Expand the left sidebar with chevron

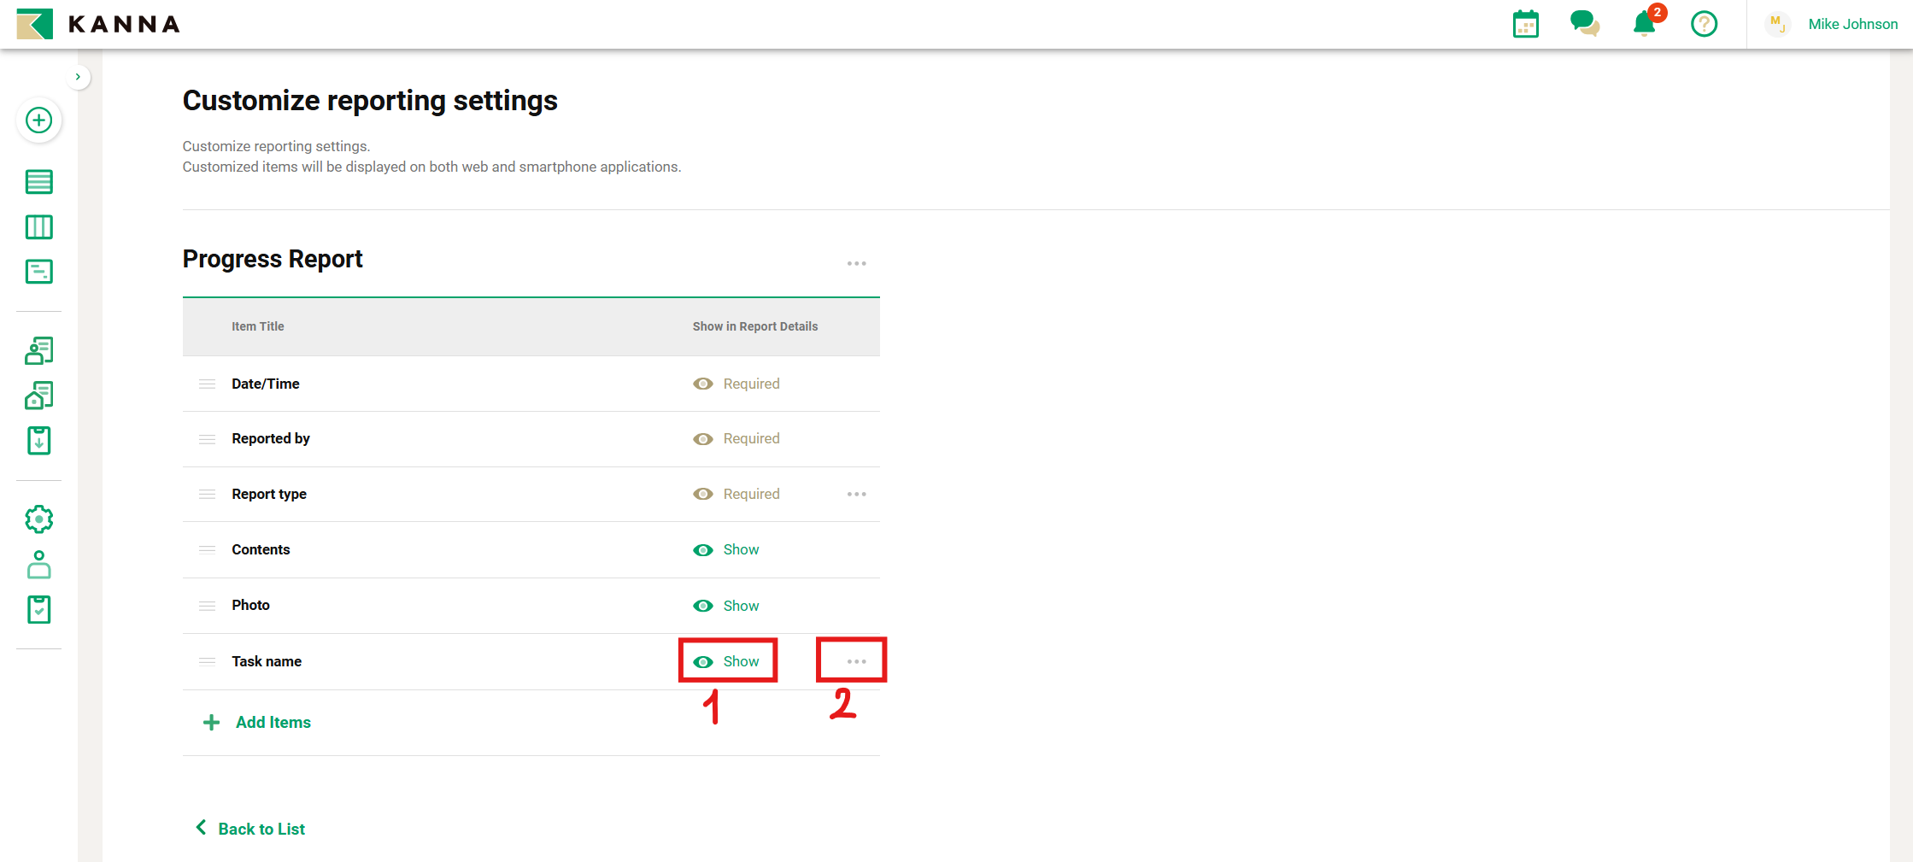78,77
